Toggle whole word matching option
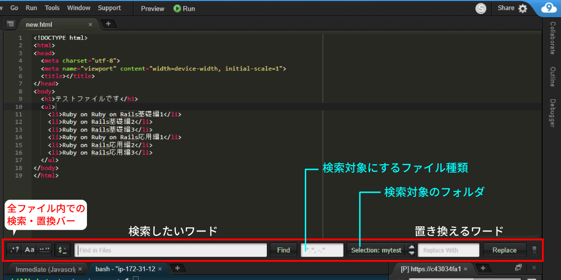The image size is (561, 280). [x=44, y=250]
